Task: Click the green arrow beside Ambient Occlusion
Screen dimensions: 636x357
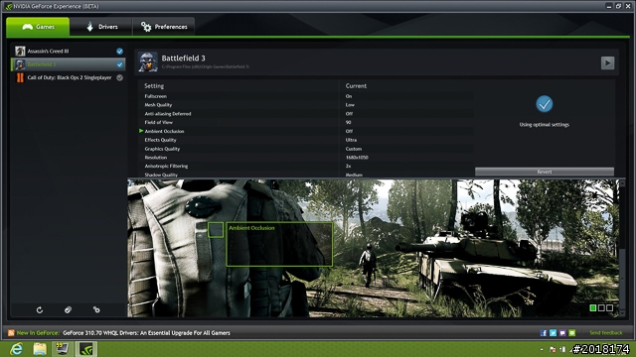Action: pyautogui.click(x=141, y=131)
